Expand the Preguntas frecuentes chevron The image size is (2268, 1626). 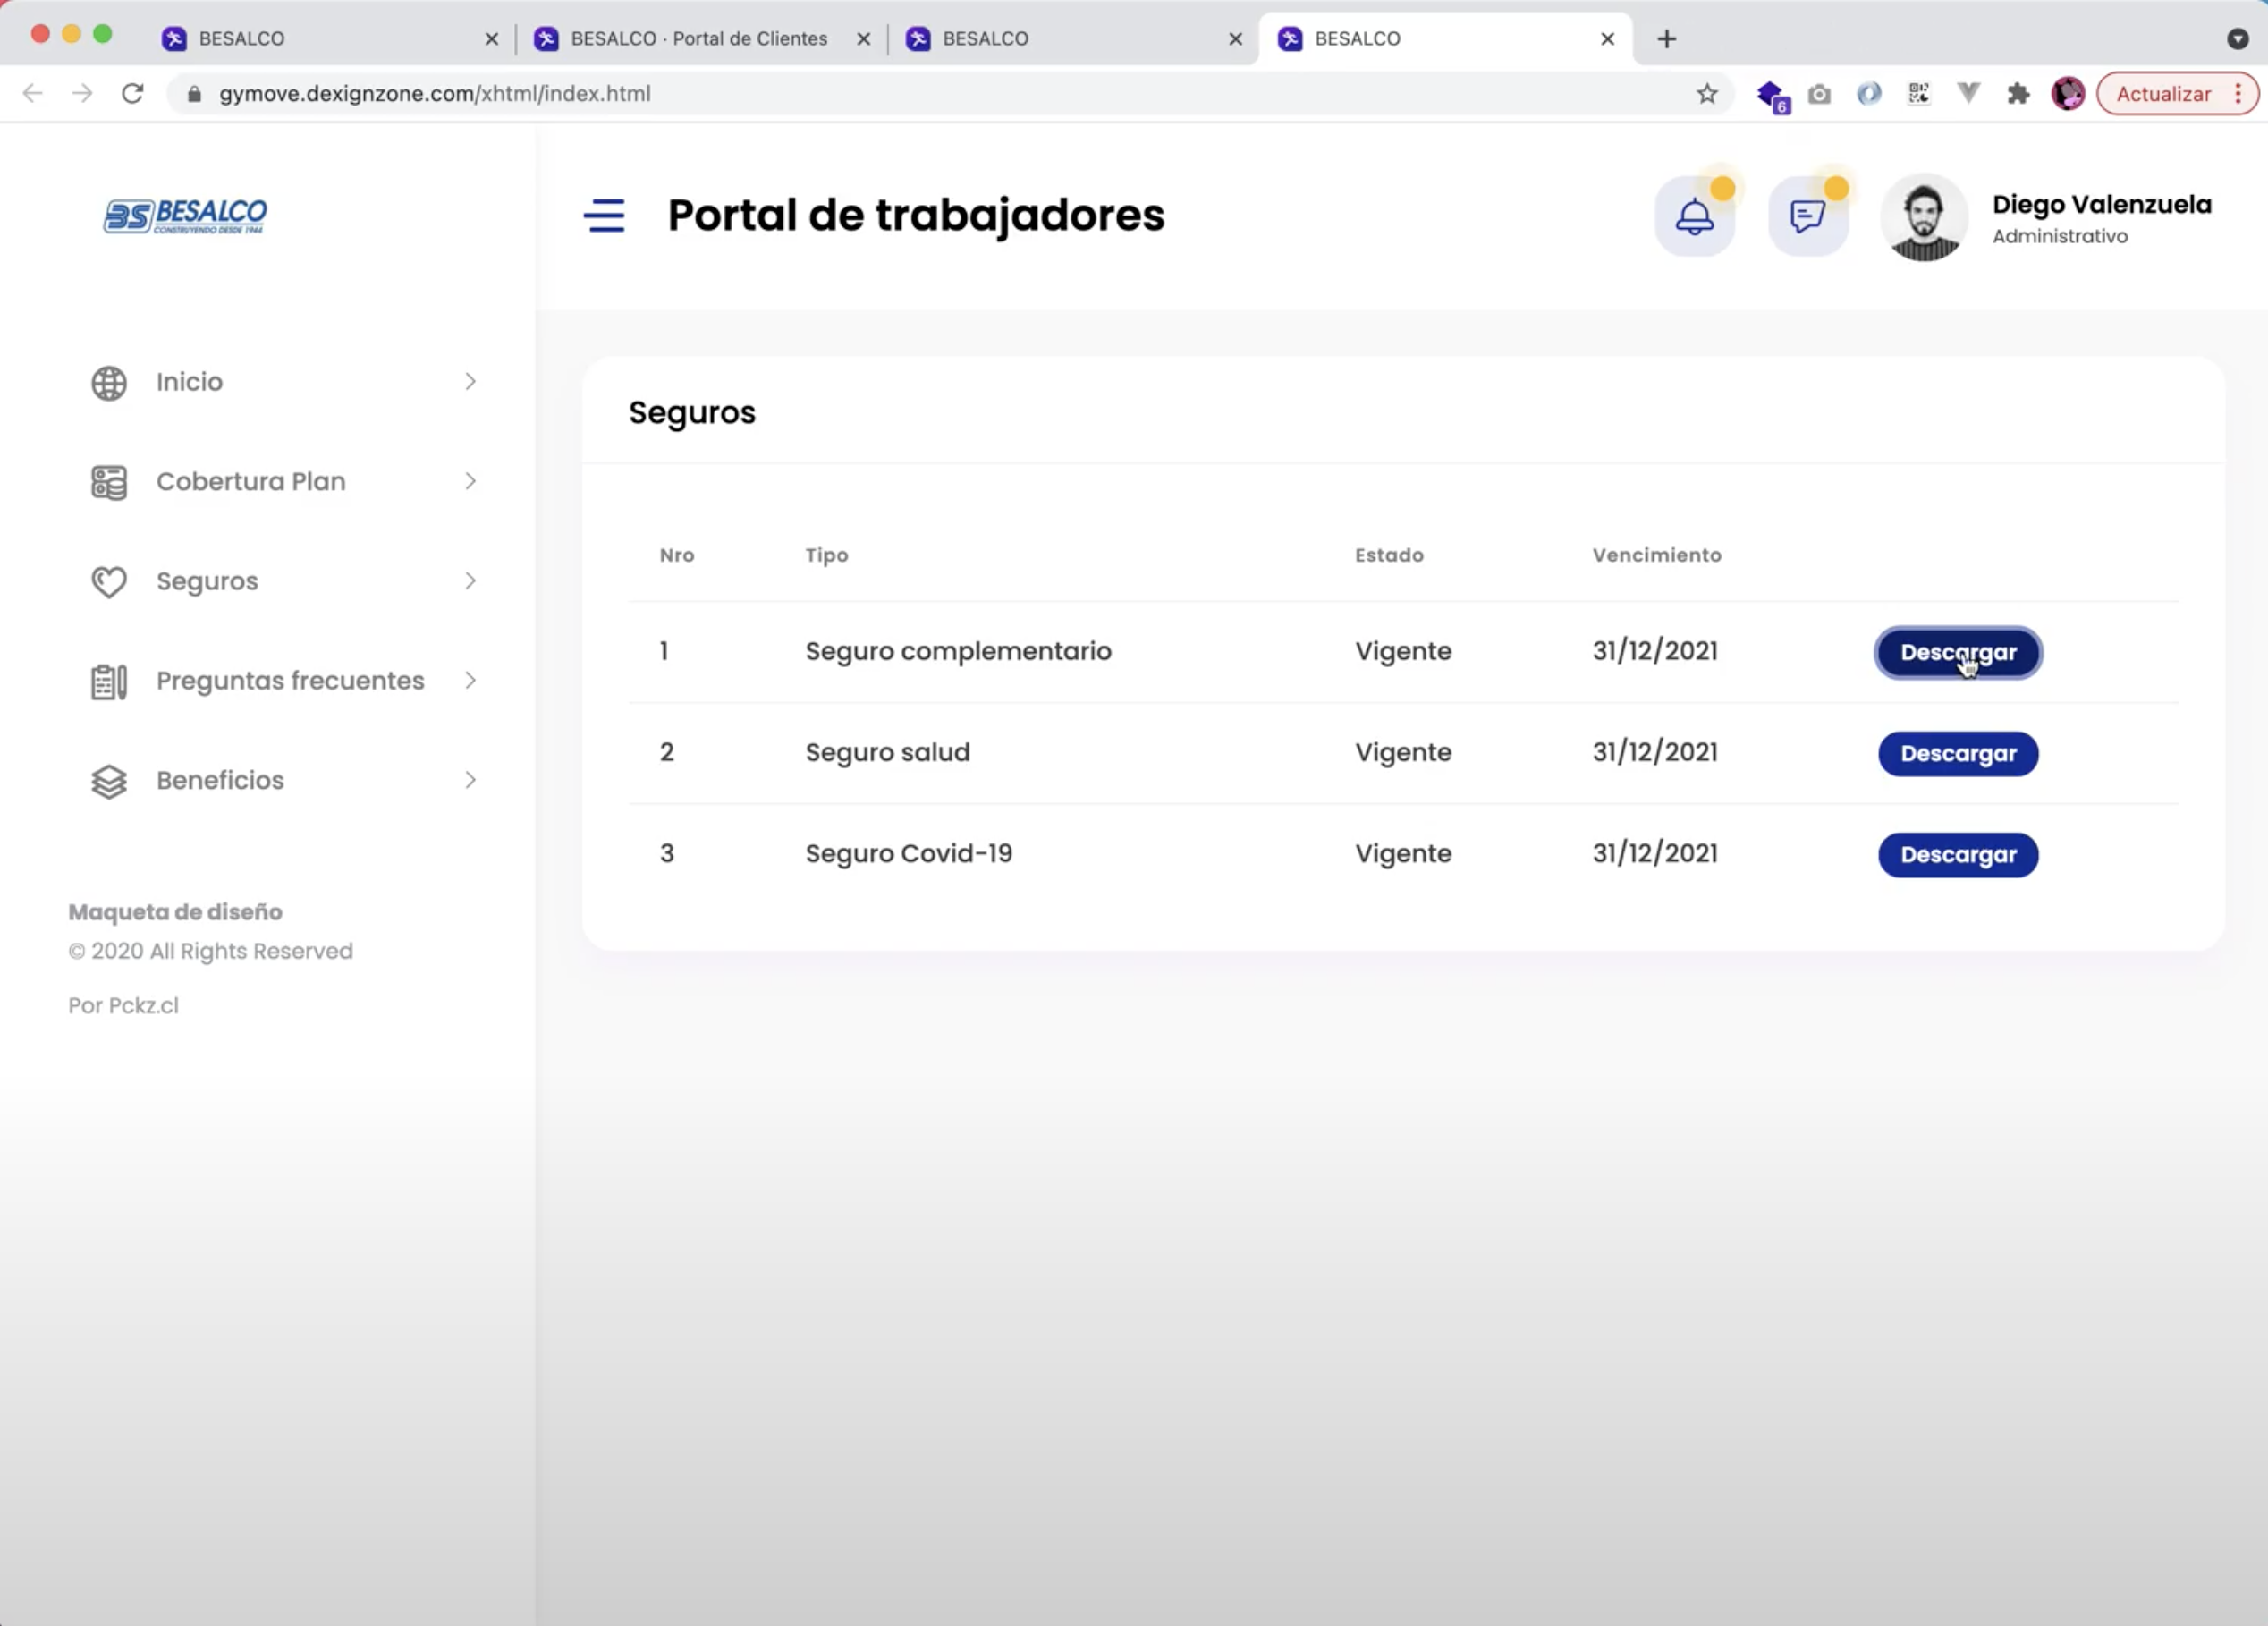[x=470, y=681]
